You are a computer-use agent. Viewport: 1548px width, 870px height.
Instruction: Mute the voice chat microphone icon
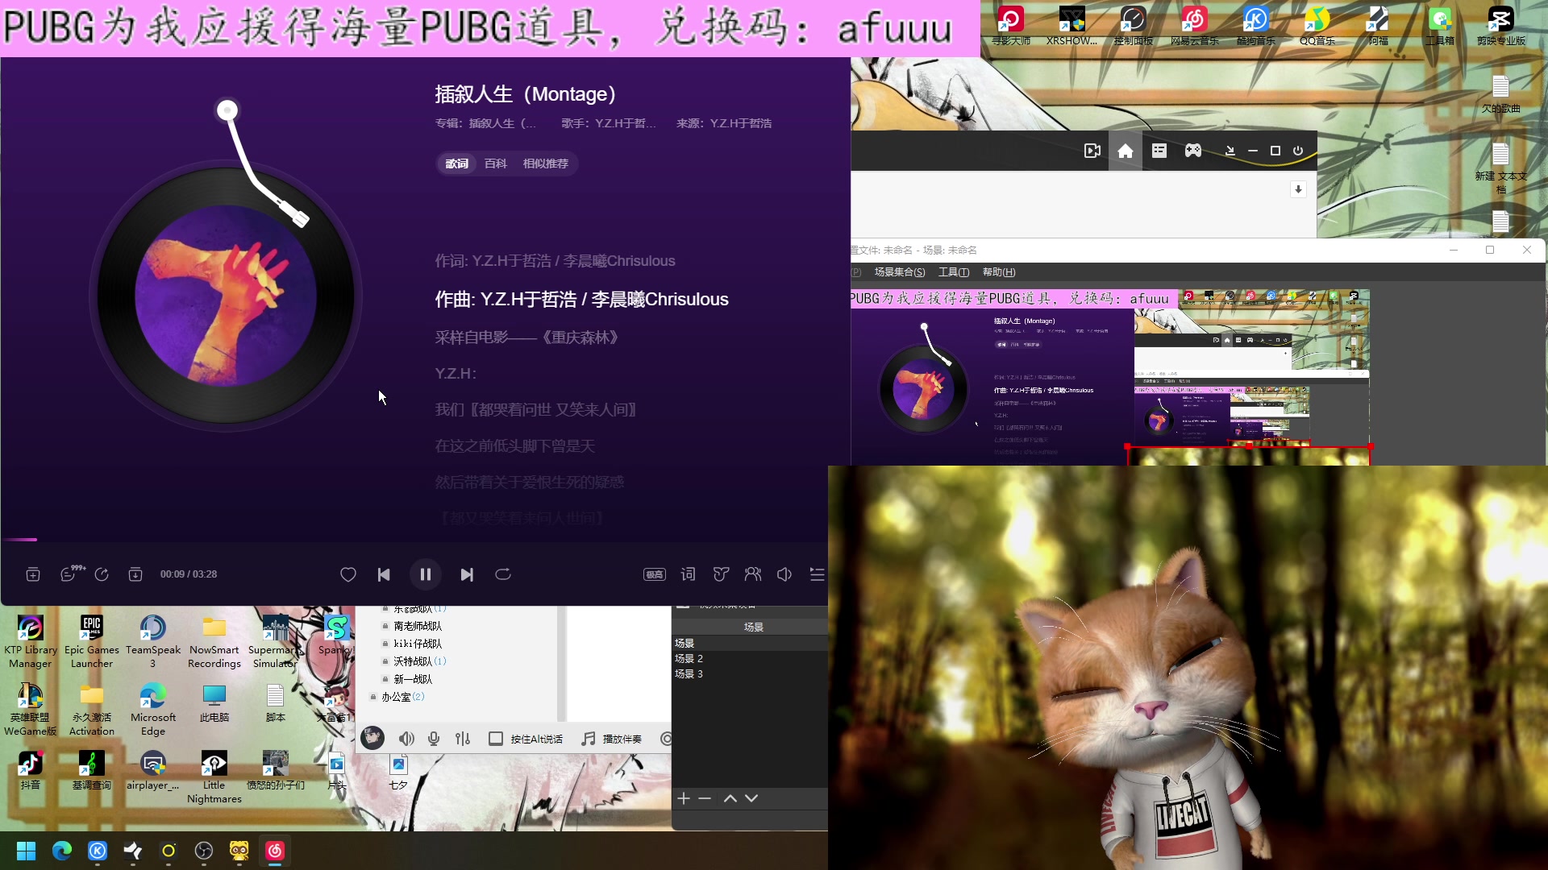pyautogui.click(x=434, y=739)
